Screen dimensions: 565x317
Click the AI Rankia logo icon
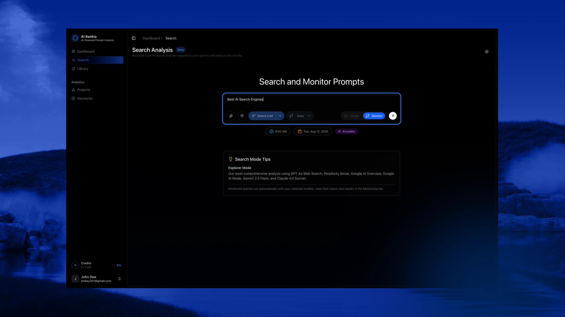tap(75, 38)
